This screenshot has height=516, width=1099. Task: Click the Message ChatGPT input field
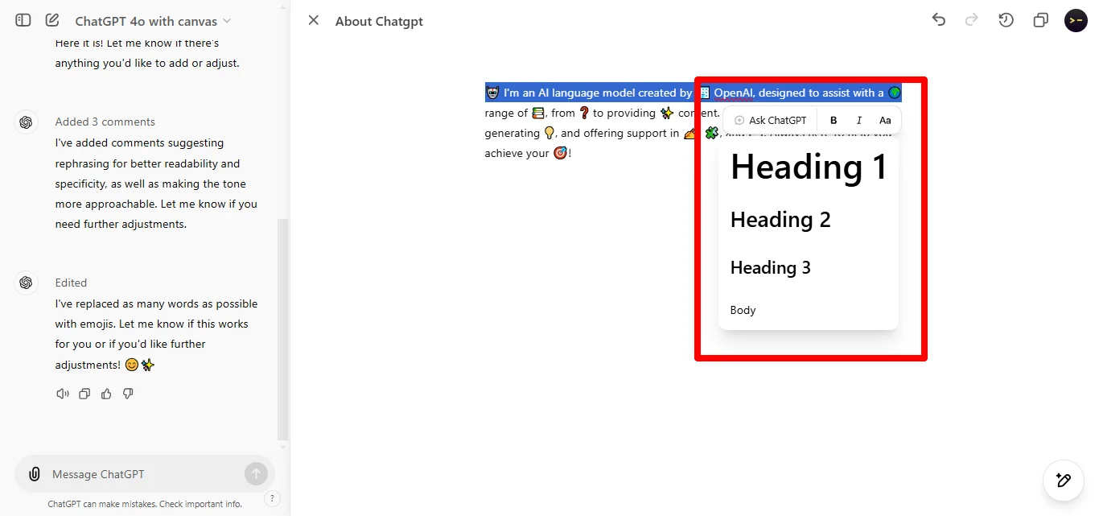coord(129,474)
